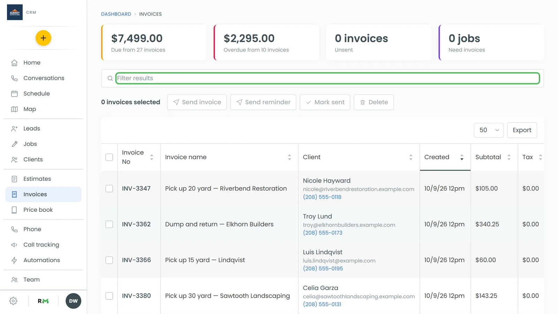Go to the Jobs section
Viewport: 558px width, 314px height.
43,144
